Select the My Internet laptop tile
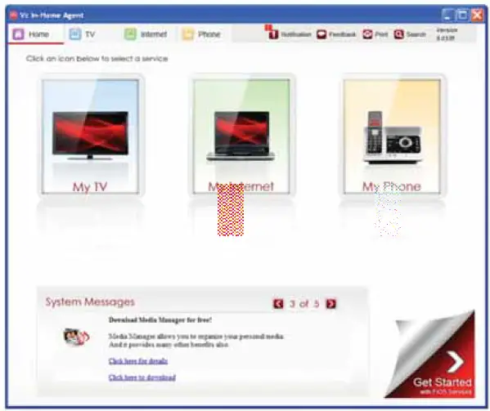Viewport: 490px width, 411px height. [x=241, y=136]
